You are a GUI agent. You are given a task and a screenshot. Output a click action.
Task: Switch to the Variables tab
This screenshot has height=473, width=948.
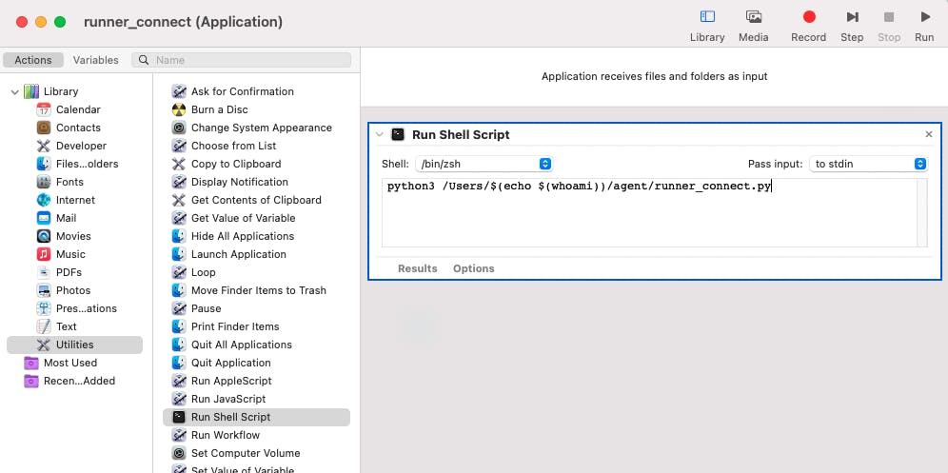95,60
